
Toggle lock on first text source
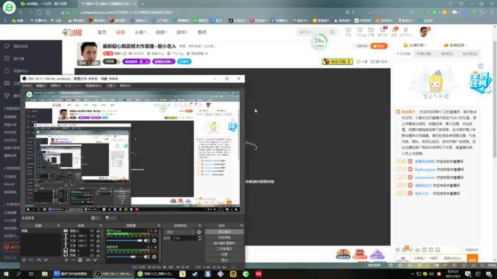coord(98,236)
